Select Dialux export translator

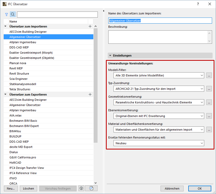point(48,152)
